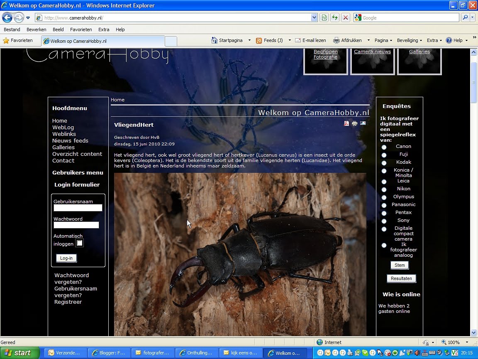The width and height of the screenshot is (478, 359).
Task: Click the vertical scrollbar up arrow
Action: [473, 52]
